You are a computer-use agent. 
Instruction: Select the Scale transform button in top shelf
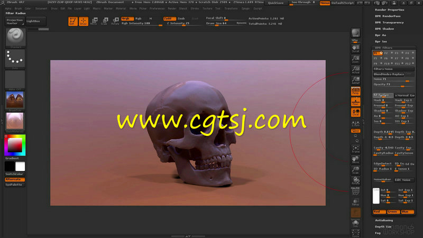pos(105,21)
